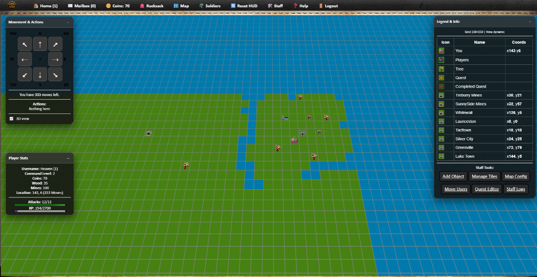Collapse the Player Stats panel

68,158
